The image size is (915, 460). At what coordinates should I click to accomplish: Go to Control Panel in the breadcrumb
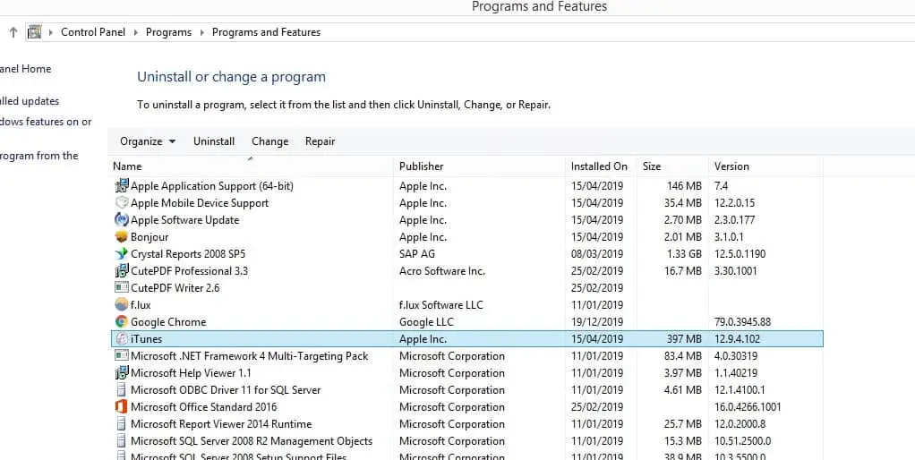(93, 32)
